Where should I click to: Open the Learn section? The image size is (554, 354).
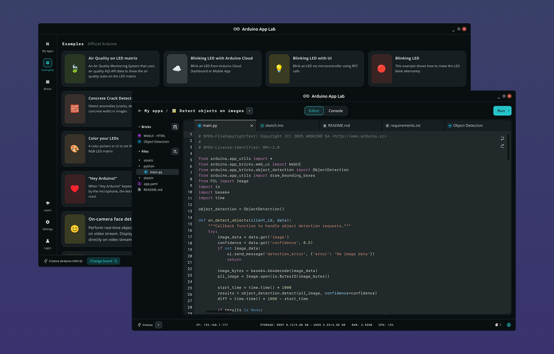(x=47, y=206)
